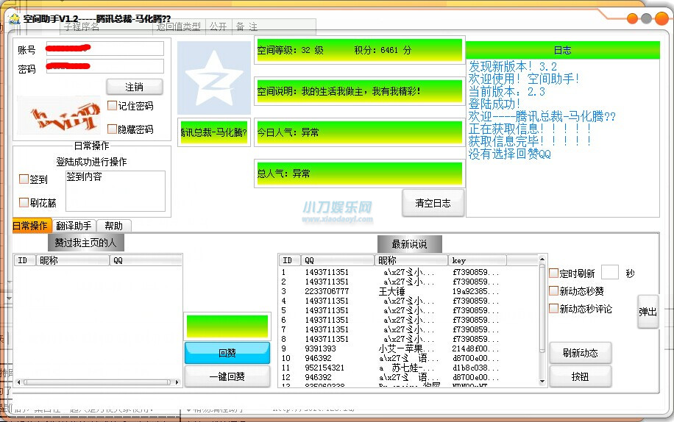Image resolution: width=674 pixels, height=422 pixels.
Task: Click the right arrow of the likes list scrollbar
Action: click(177, 382)
